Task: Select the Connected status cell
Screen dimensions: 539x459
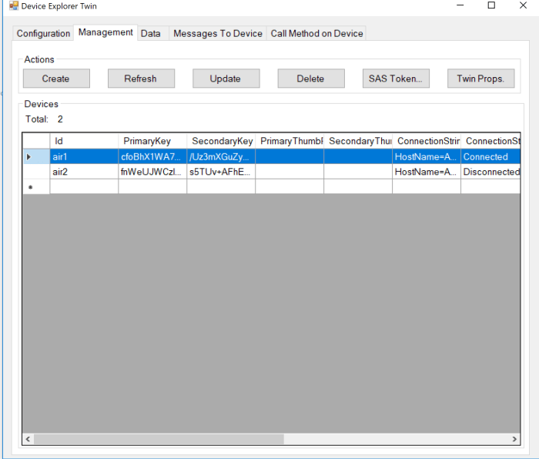Action: pos(490,157)
